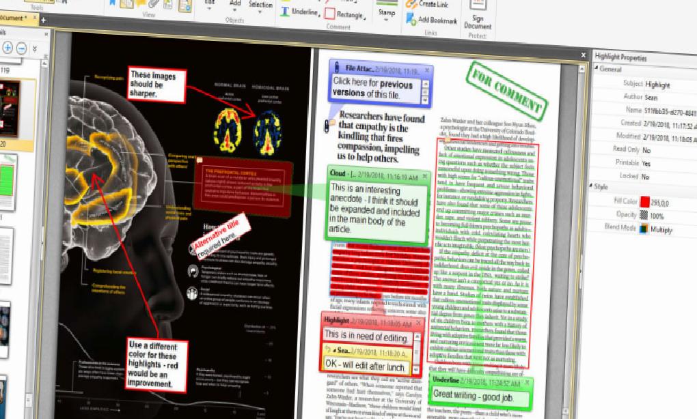
Task: Click the sticky note icon above the red highlighted paragraph box
Action: pyautogui.click(x=448, y=140)
